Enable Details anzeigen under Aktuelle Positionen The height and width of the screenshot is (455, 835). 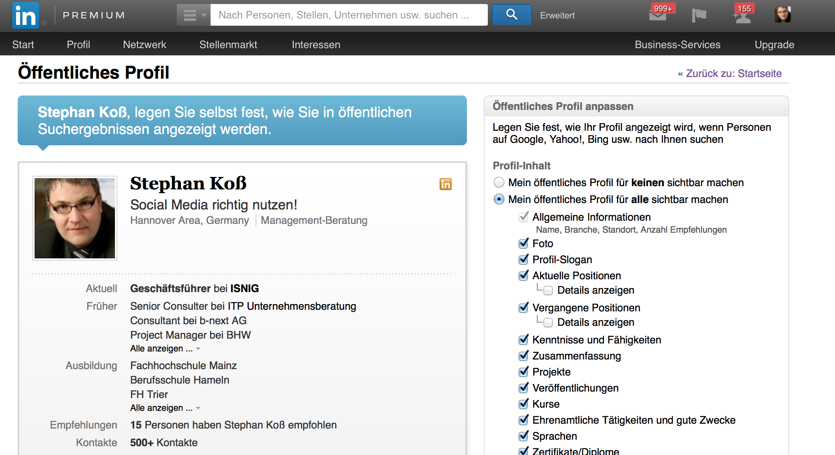[x=548, y=290]
